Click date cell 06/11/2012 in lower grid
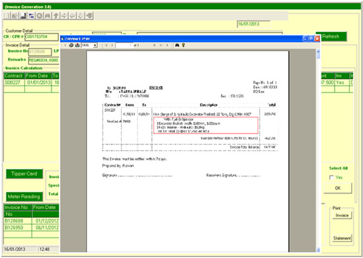This screenshot has height=258, width=363. coord(45,228)
